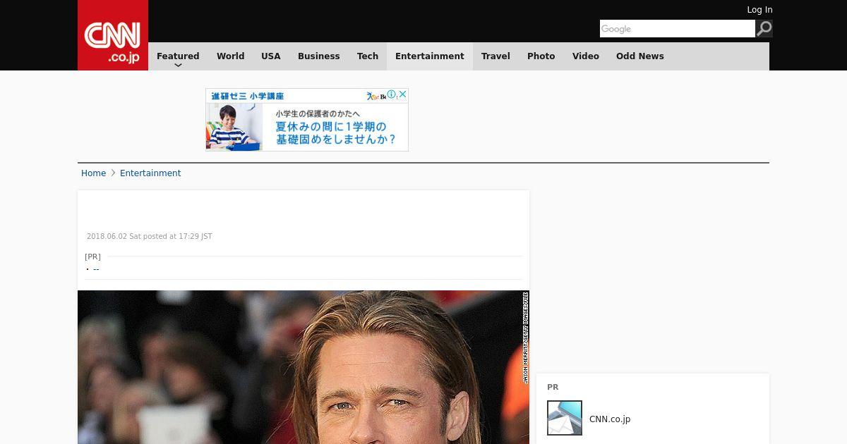847x444 pixels.
Task: Click the Japanese banner advertisement text
Action: coord(336,127)
